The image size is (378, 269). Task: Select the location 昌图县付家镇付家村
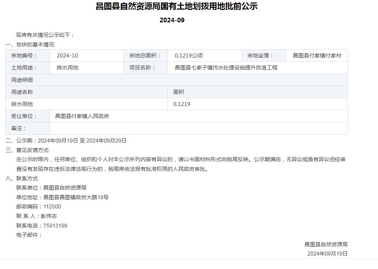[x=317, y=56]
